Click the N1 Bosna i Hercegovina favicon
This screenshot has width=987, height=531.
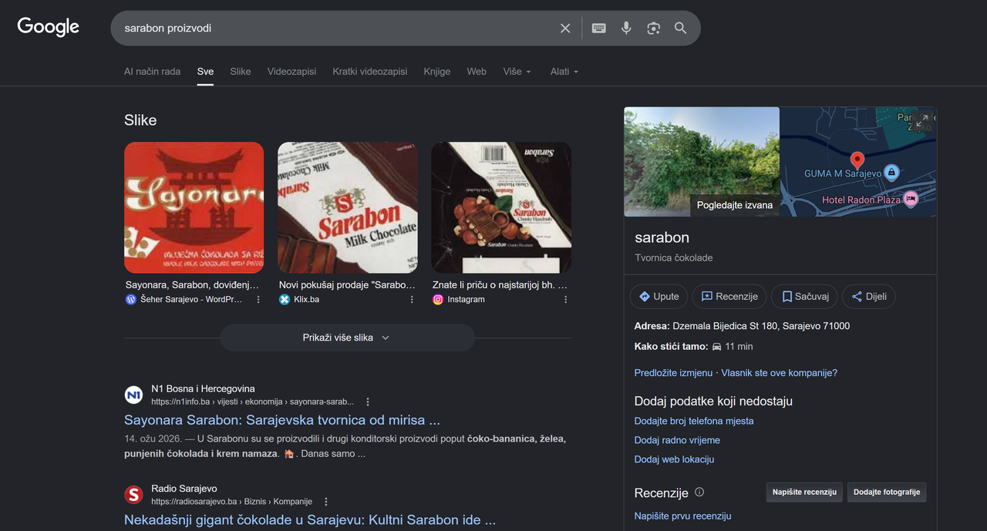pyautogui.click(x=134, y=395)
